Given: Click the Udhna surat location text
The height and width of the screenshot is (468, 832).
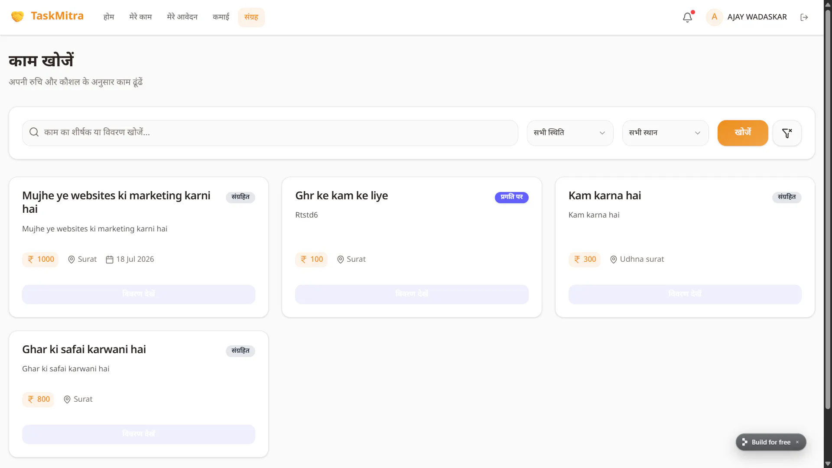Looking at the screenshot, I should pos(642,259).
